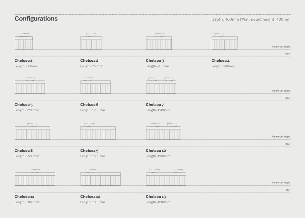Click the basin outline above Chelsea 8
This screenshot has width=305, height=218.
coord(32,125)
